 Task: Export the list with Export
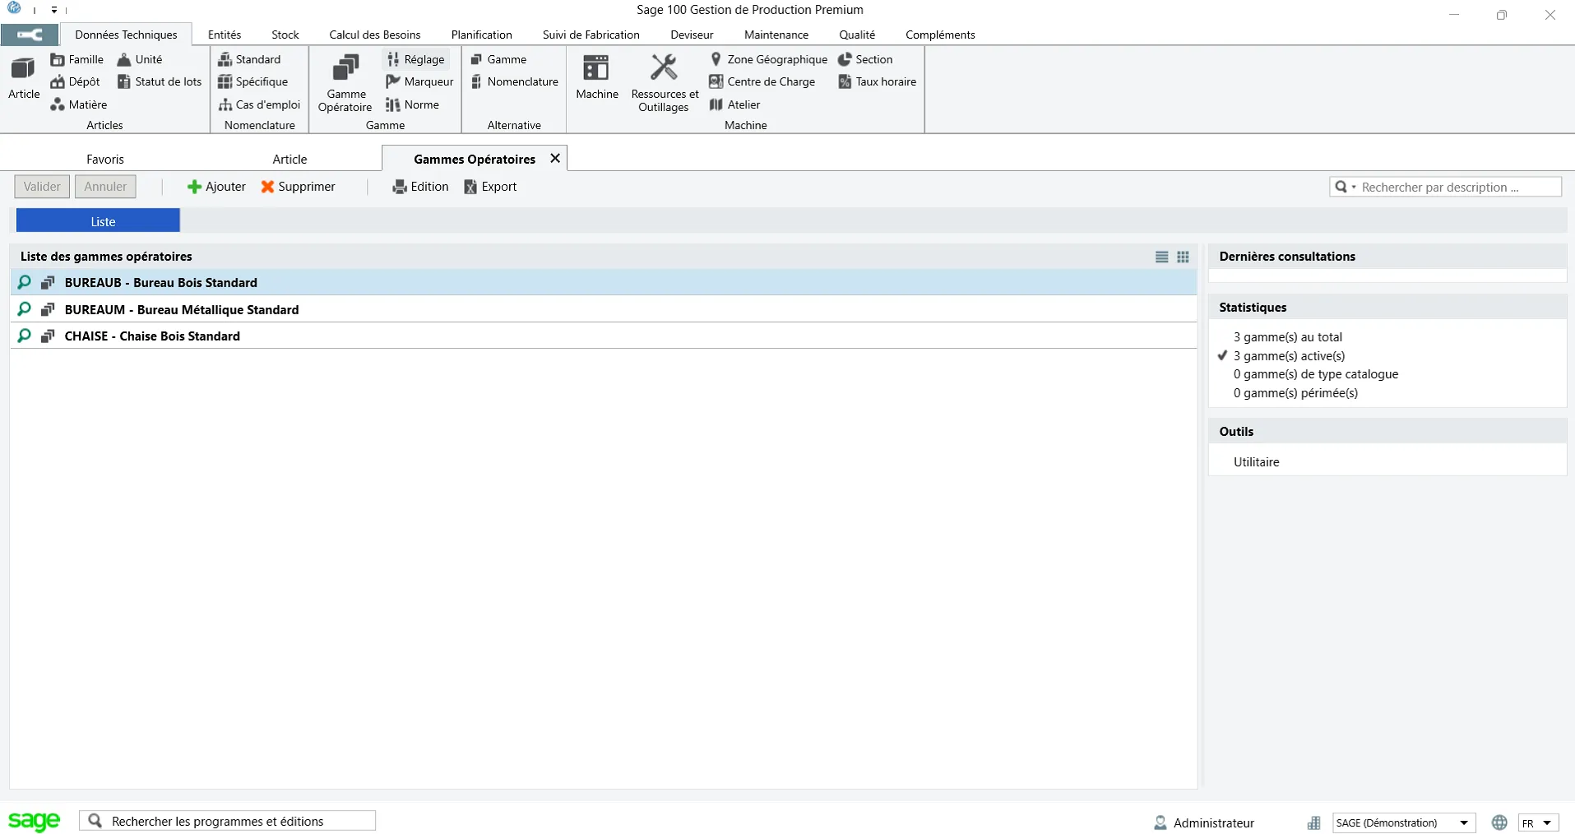tap(490, 187)
